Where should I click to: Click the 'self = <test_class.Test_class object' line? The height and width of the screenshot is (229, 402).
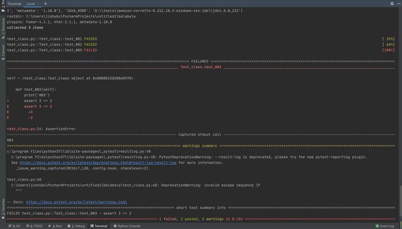coord(70,78)
